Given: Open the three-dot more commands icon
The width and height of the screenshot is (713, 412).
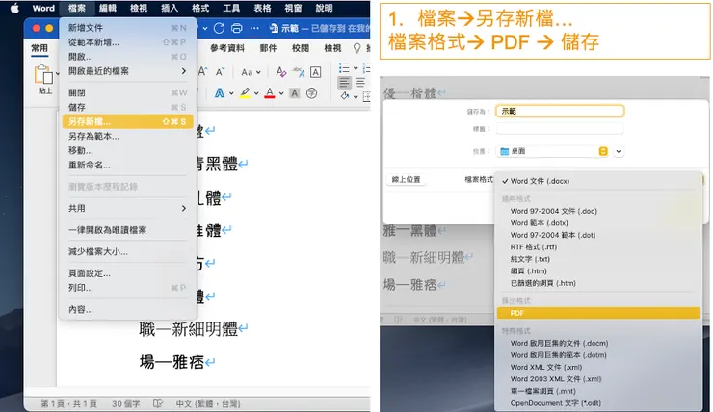Looking at the screenshot, I should pos(254,28).
